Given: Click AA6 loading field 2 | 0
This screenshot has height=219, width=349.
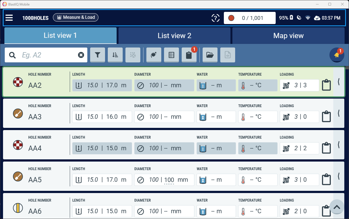Looking at the screenshot, I should 299,211.
